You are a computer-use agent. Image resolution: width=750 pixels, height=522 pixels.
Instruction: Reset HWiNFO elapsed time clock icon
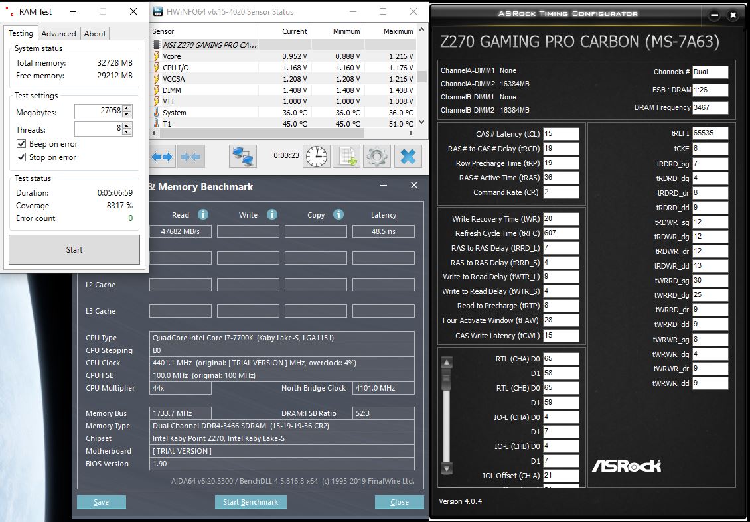tap(317, 157)
